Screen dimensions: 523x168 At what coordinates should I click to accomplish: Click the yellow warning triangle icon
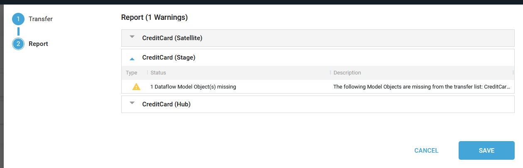(136, 87)
